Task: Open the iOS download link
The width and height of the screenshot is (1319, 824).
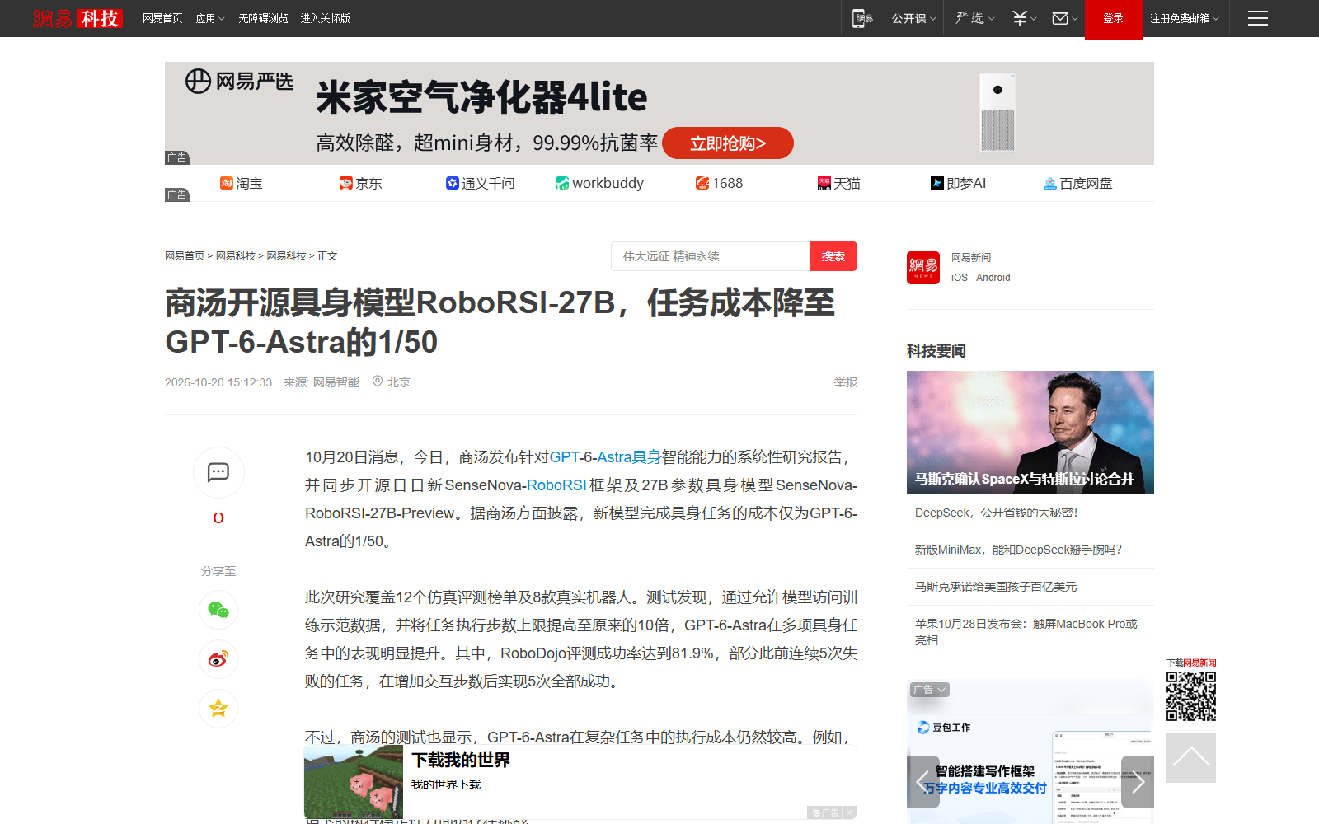Action: coord(960,278)
